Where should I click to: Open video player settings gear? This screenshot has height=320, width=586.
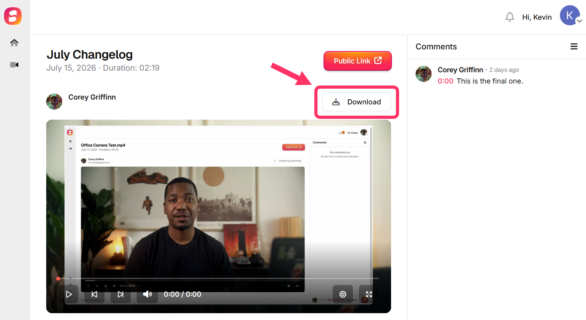[x=343, y=294]
